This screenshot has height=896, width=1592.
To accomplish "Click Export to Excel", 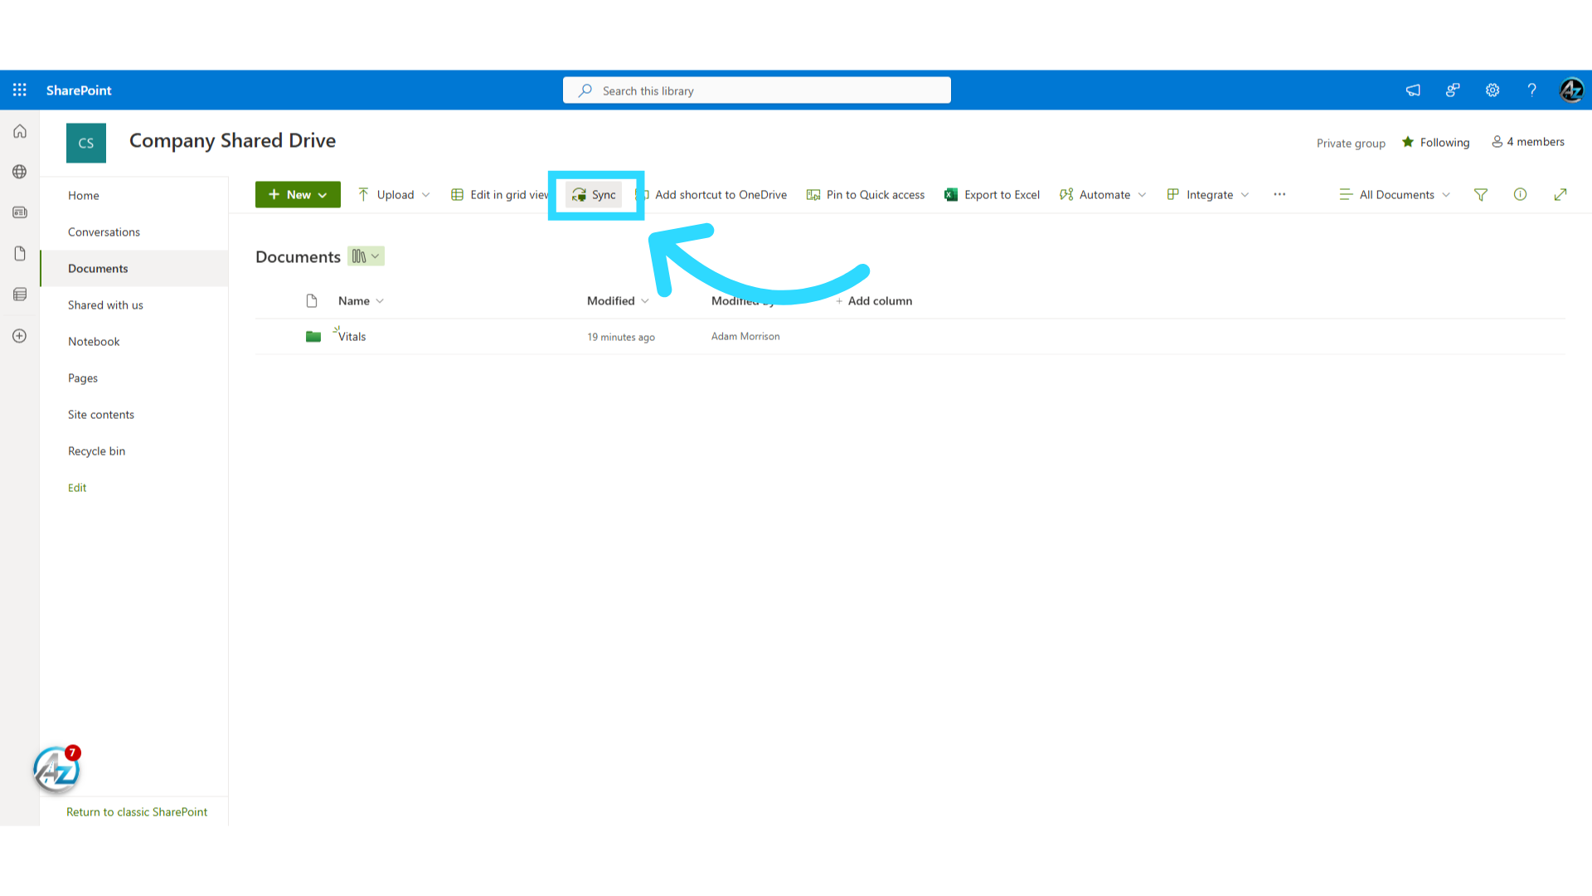I will point(992,195).
